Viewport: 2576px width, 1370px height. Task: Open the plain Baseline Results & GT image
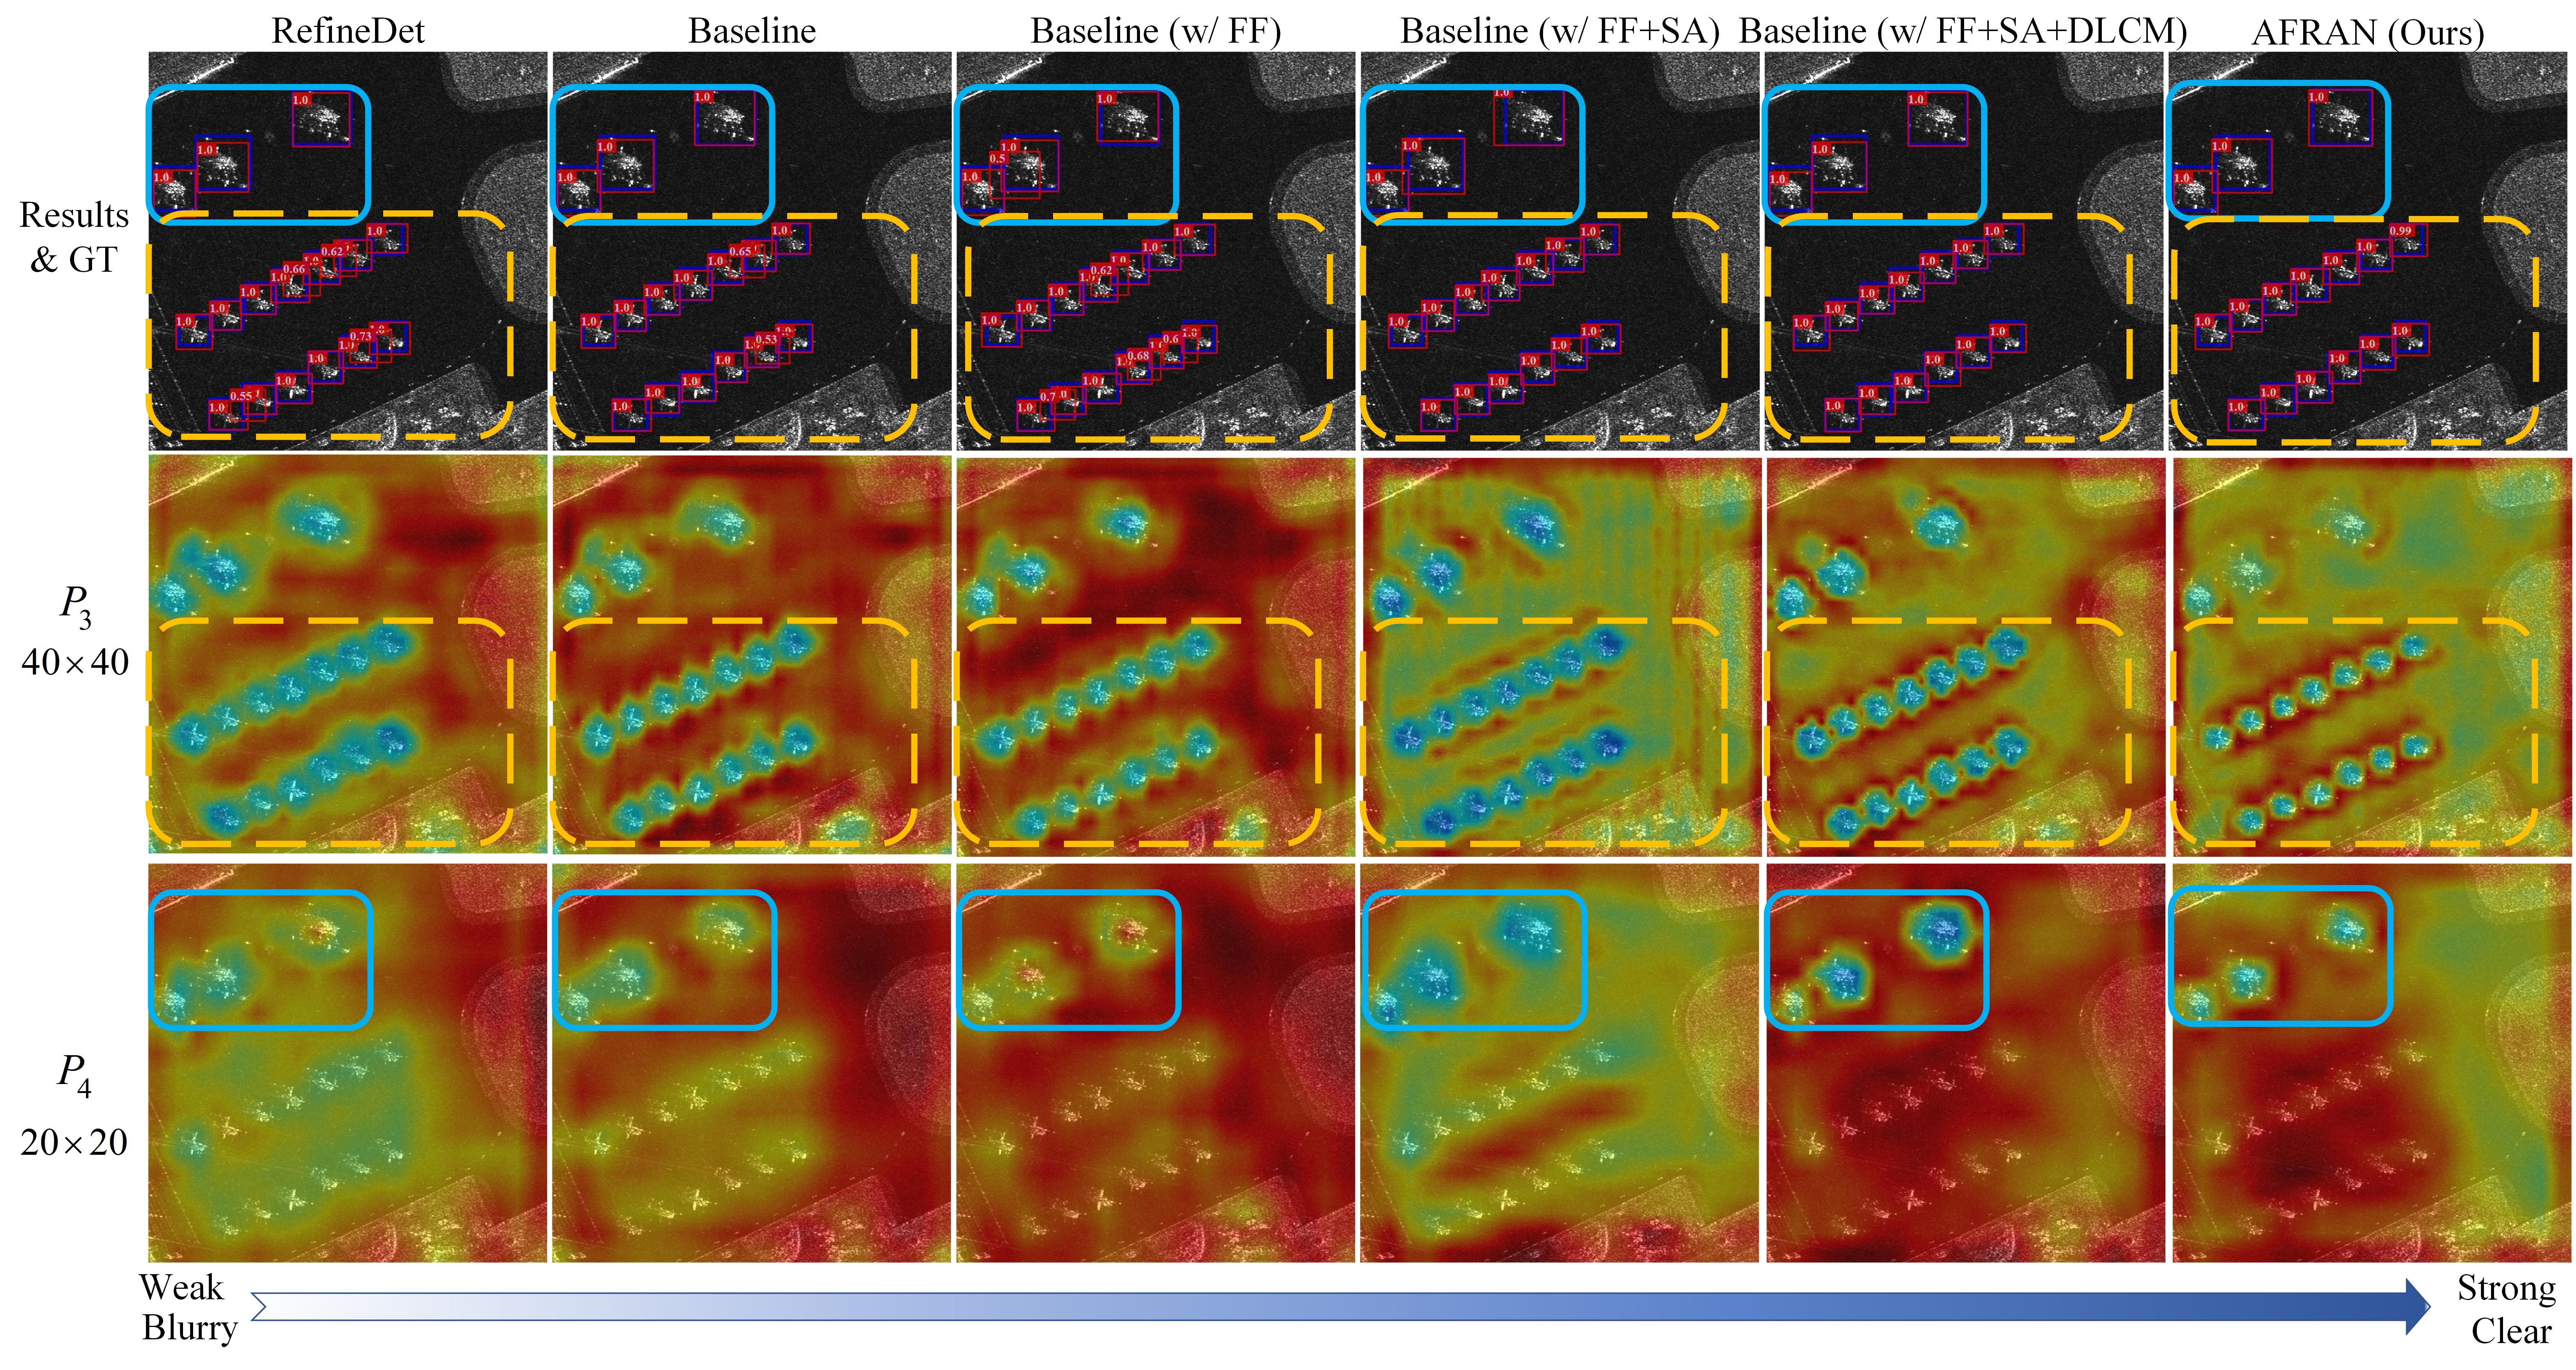coord(752,251)
